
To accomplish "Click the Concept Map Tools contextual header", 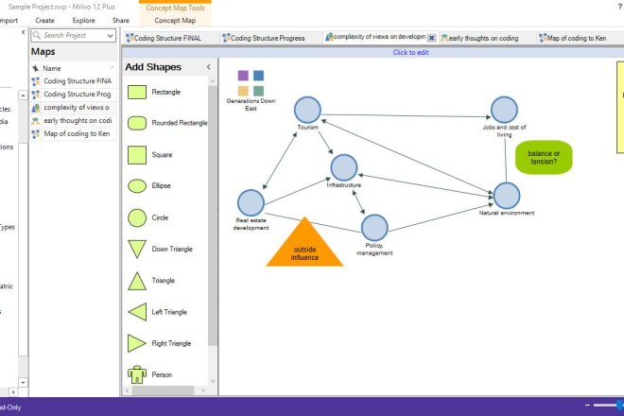I will click(x=175, y=8).
